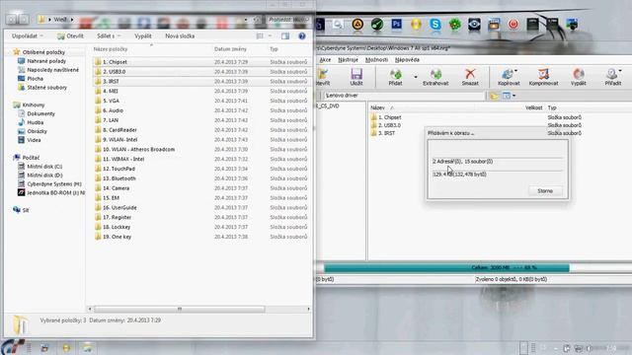Image resolution: width=632 pixels, height=355 pixels.
Task: Sort by Datum změny column header
Action: pyautogui.click(x=230, y=49)
